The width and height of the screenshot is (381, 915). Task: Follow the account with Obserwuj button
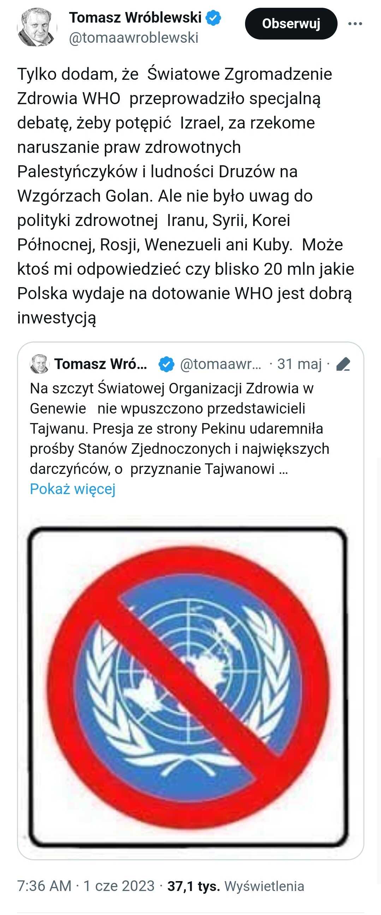[291, 24]
